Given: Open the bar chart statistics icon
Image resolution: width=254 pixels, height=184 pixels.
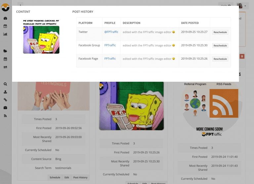Looking at the screenshot, I should pyautogui.click(x=5, y=34).
